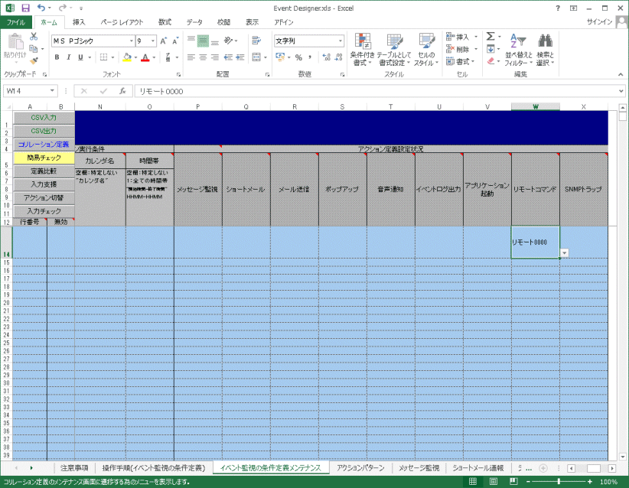The image size is (629, 488).
Task: Click the decrease indent icon
Action: click(228, 57)
